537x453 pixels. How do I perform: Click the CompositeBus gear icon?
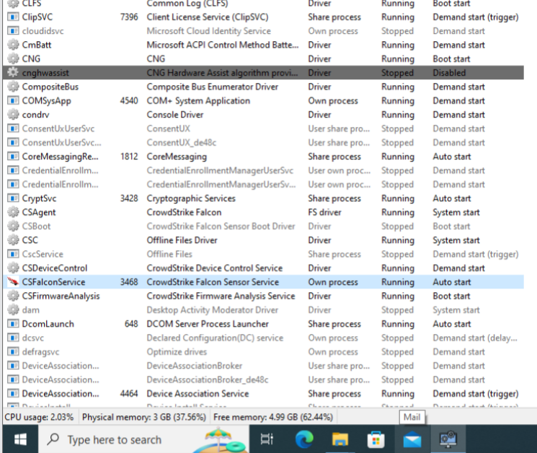point(13,87)
